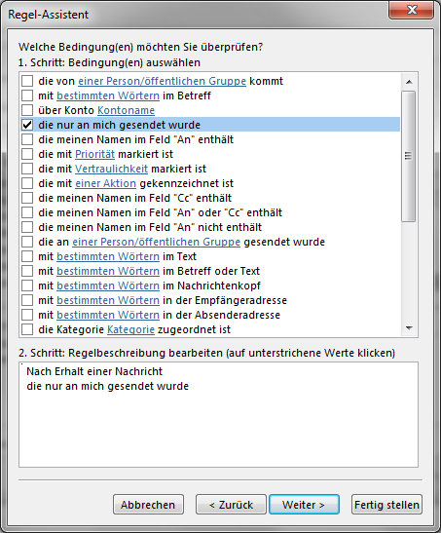Click the 'Vertraulichkeit' link
This screenshot has width=441, height=533.
coord(111,169)
